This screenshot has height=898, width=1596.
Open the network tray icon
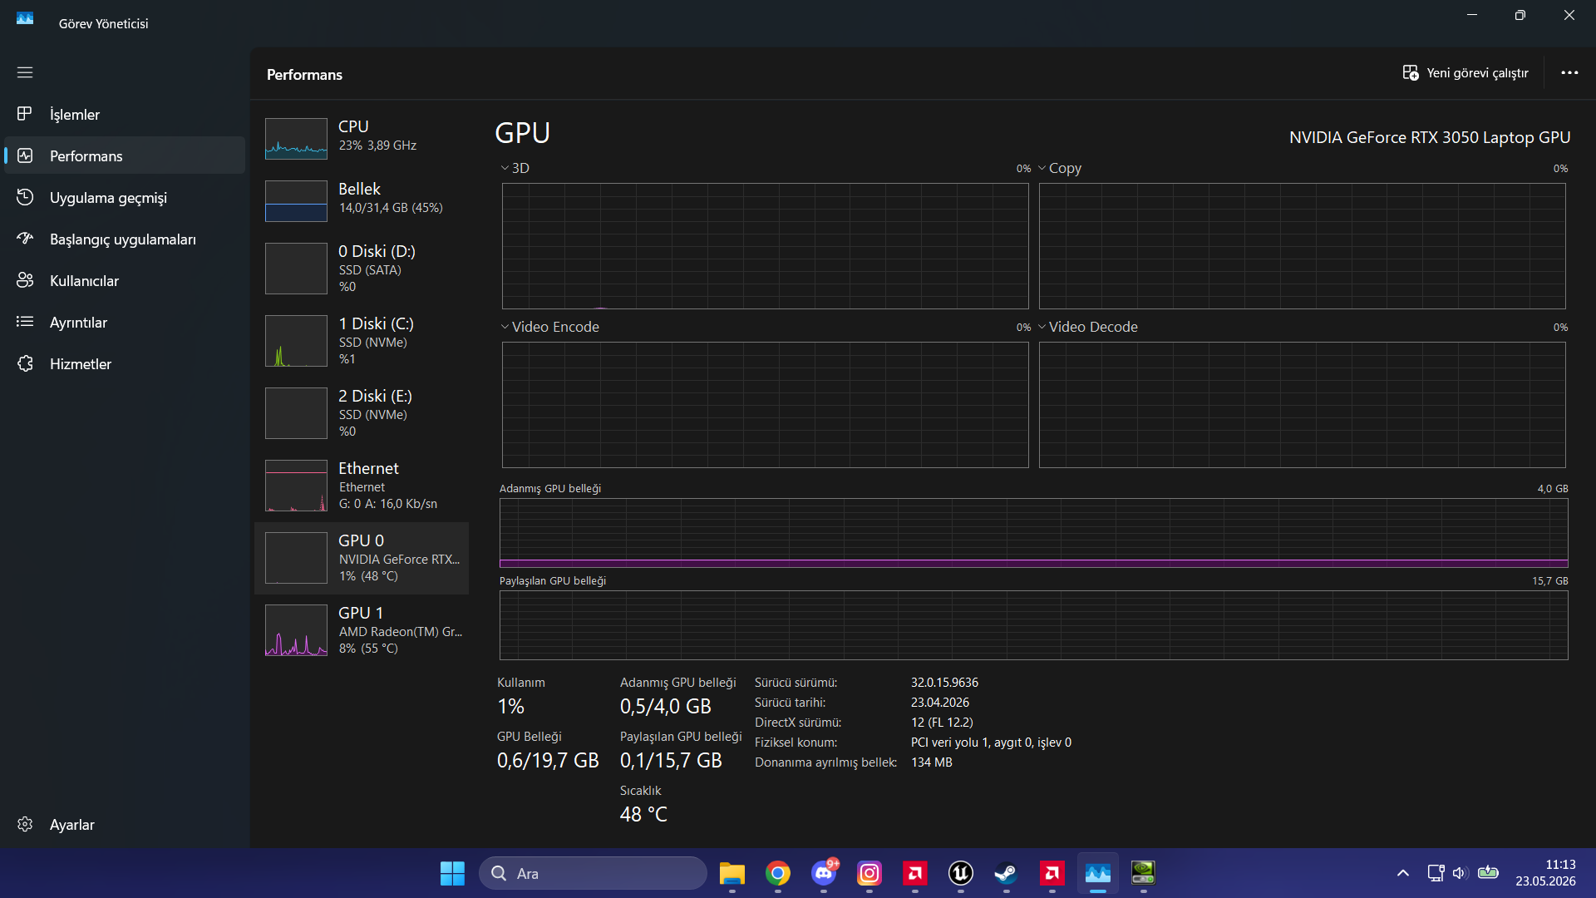(1436, 873)
